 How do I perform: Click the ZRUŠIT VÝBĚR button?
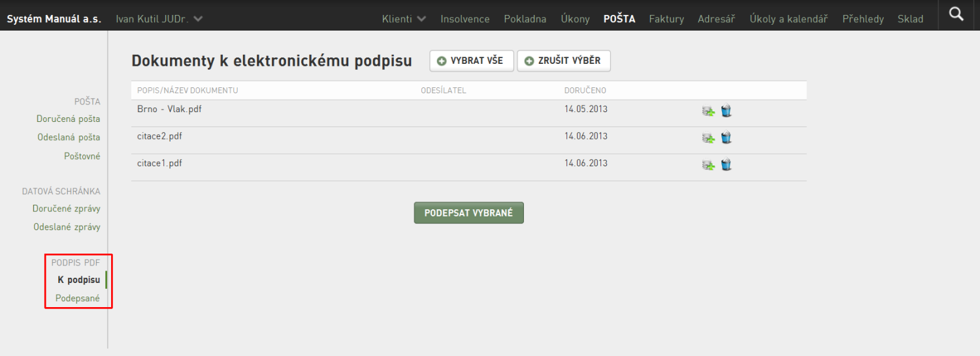(x=564, y=61)
